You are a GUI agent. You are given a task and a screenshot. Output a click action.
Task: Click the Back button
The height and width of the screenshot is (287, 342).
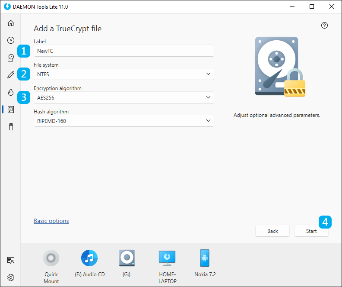[x=272, y=231]
